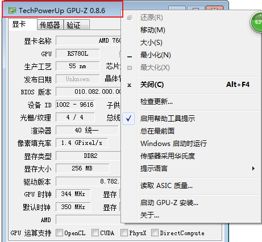Enable the OpenCL checkbox
Image resolution: width=262 pixels, height=242 pixels.
[59, 232]
